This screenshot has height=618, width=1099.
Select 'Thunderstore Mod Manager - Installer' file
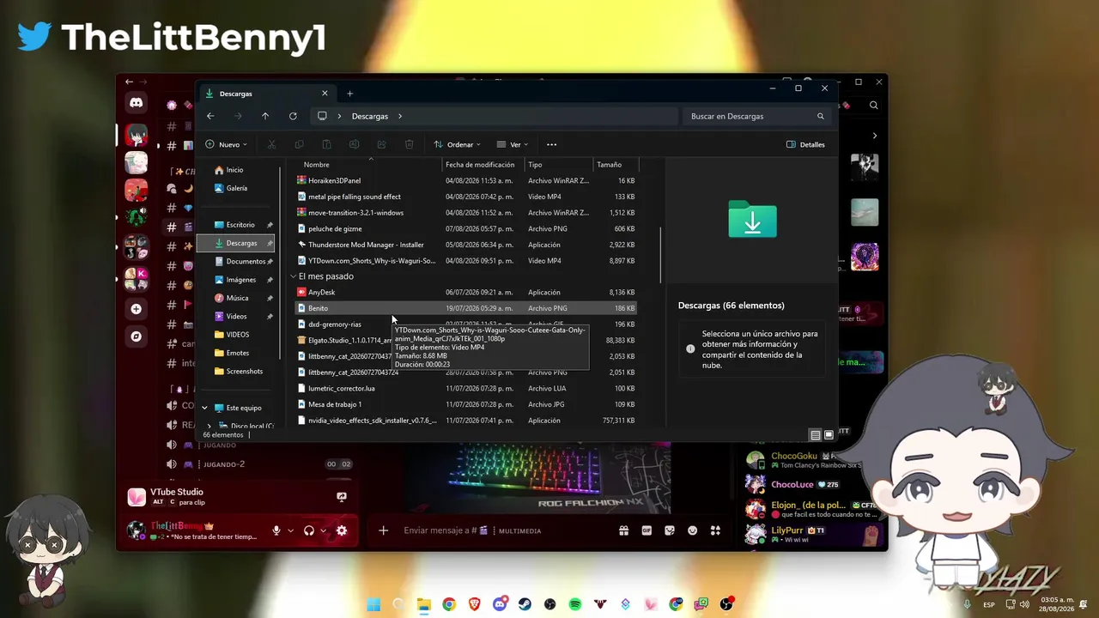(465, 245)
